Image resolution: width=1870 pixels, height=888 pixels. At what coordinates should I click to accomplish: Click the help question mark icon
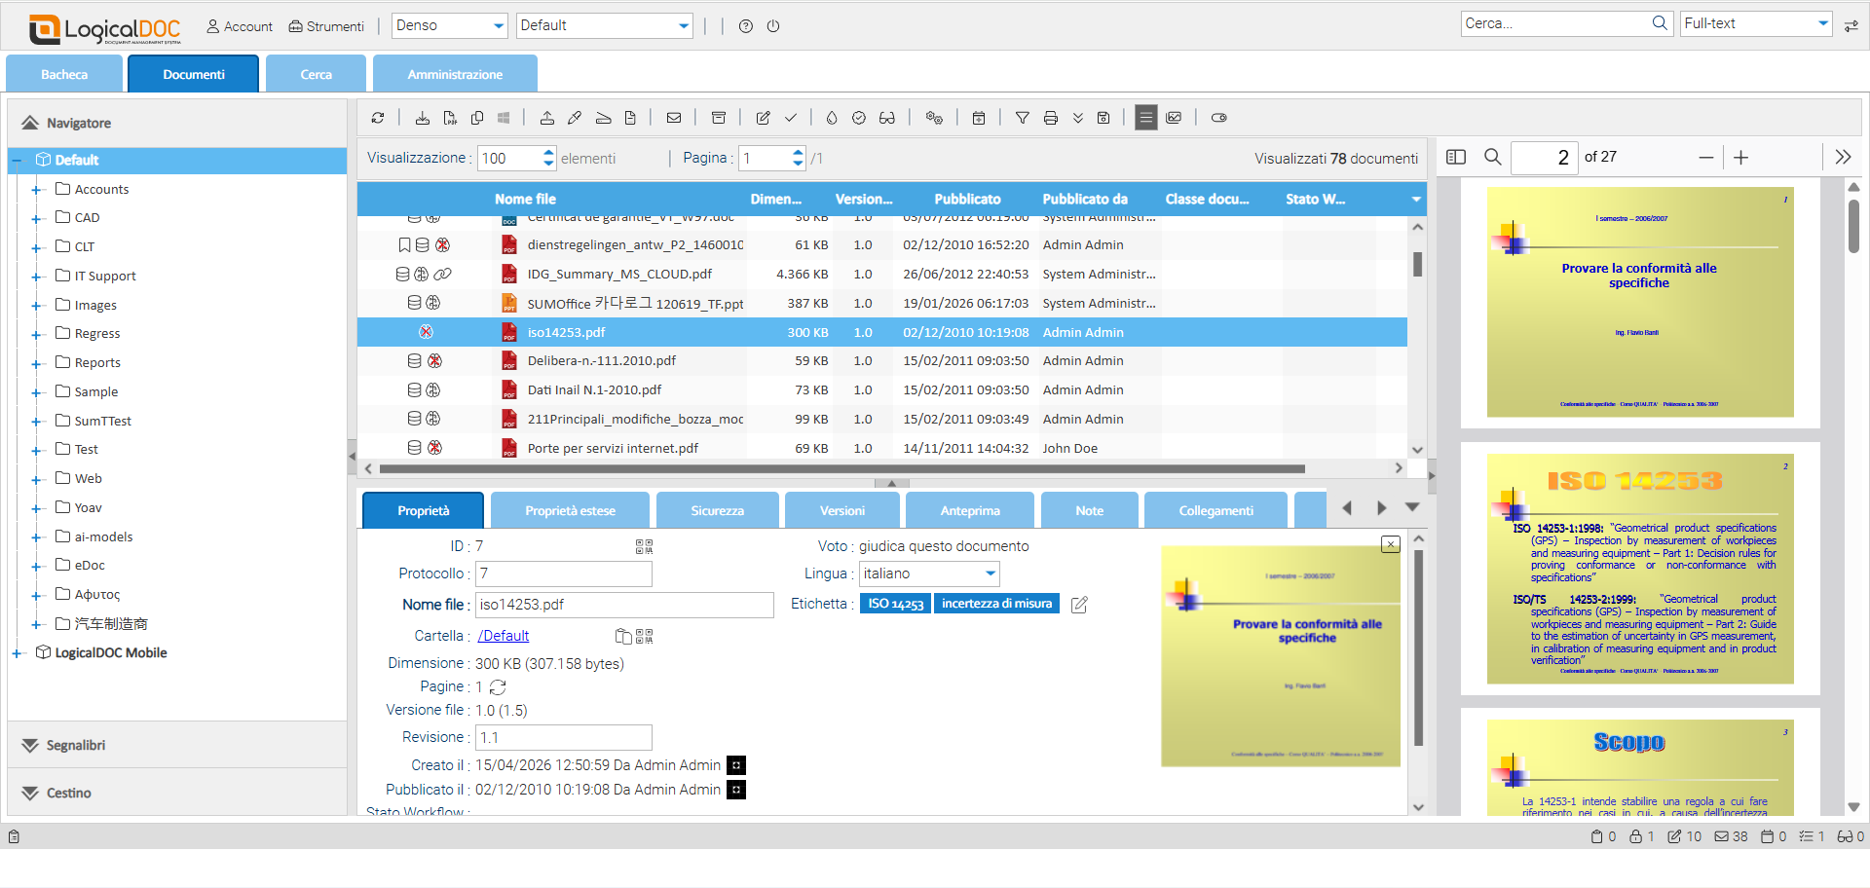pos(746,26)
